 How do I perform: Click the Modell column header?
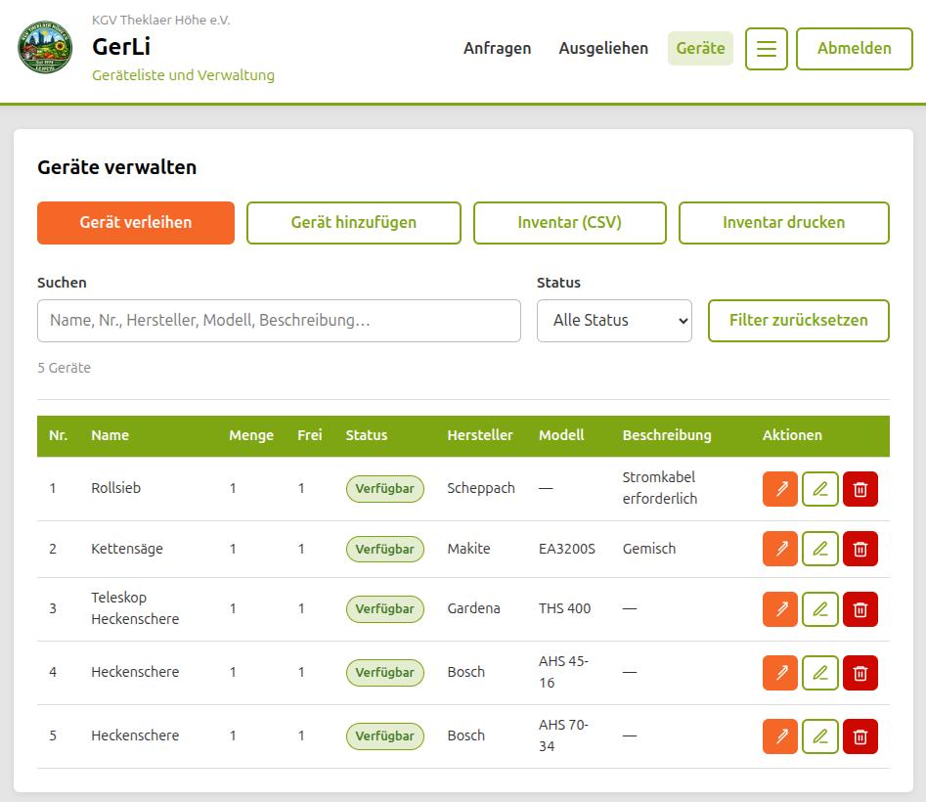[561, 435]
